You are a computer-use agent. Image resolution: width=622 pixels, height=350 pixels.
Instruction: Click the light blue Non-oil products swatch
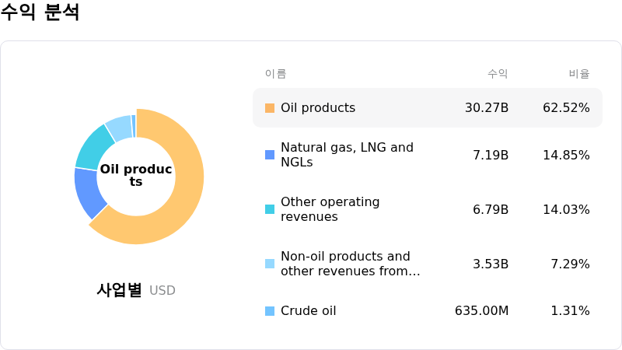tap(270, 264)
